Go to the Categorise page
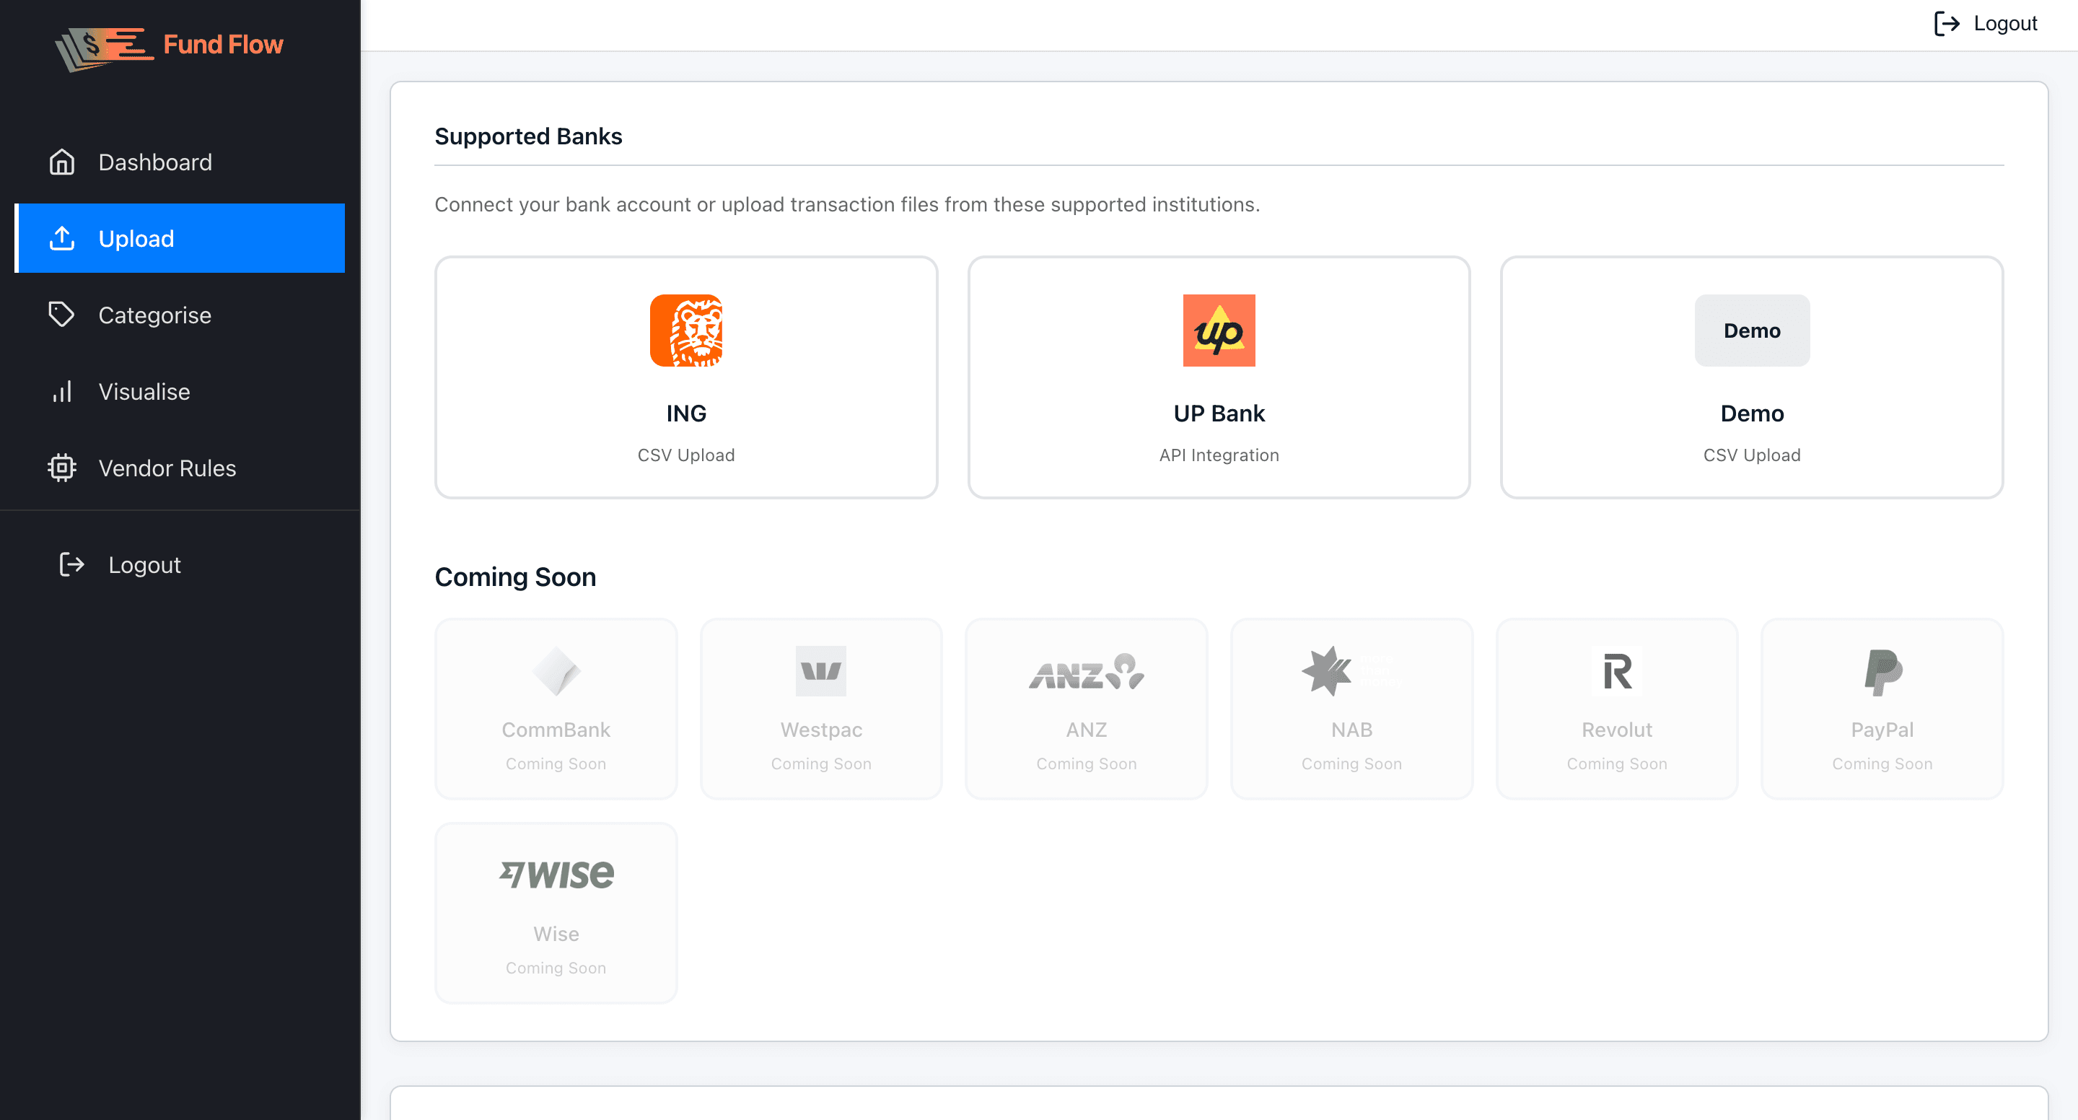 point(180,315)
